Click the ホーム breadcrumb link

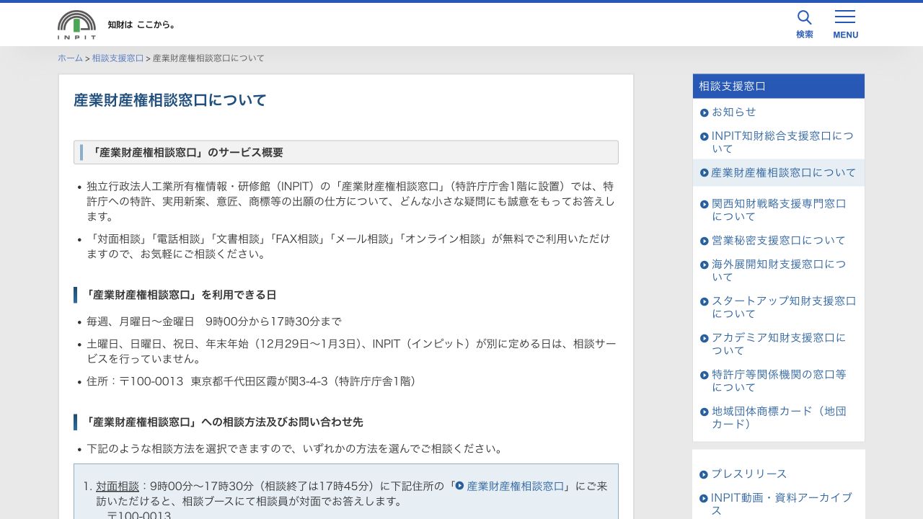(x=70, y=58)
